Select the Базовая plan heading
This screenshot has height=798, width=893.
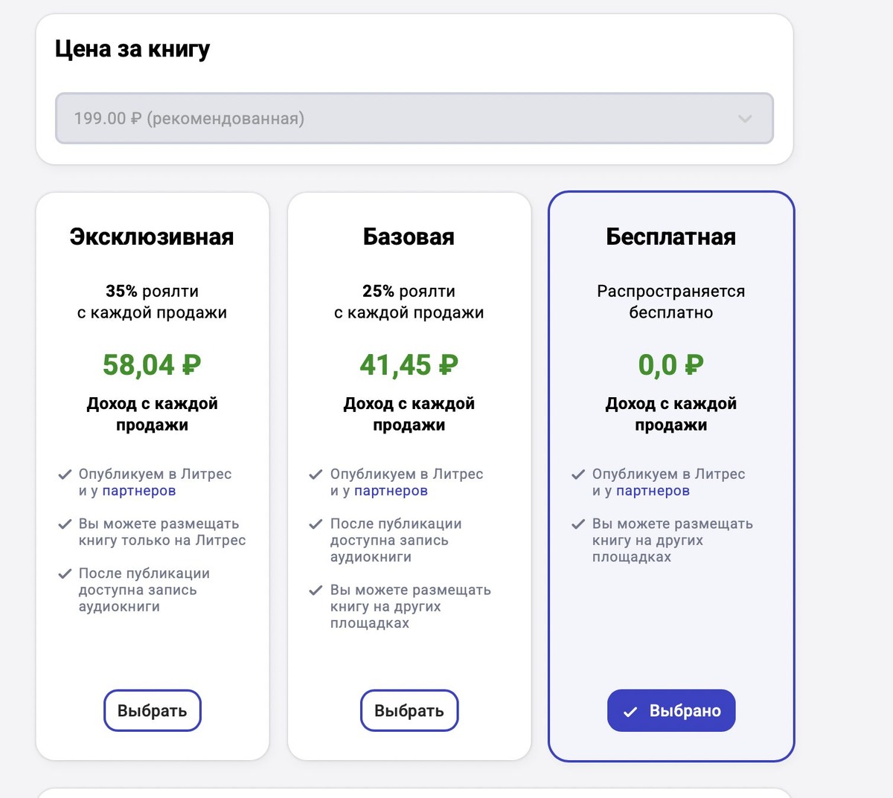409,236
